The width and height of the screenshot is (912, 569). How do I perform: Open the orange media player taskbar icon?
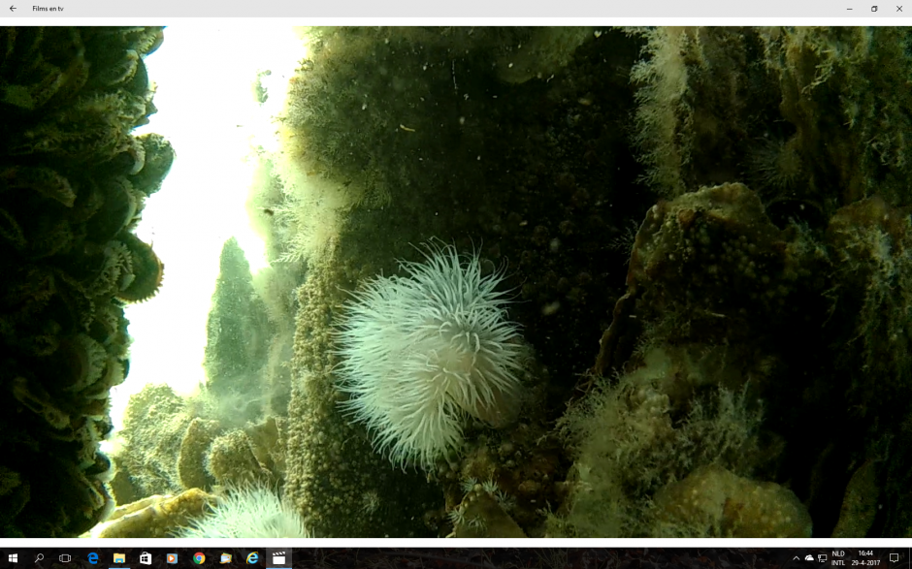pos(172,558)
